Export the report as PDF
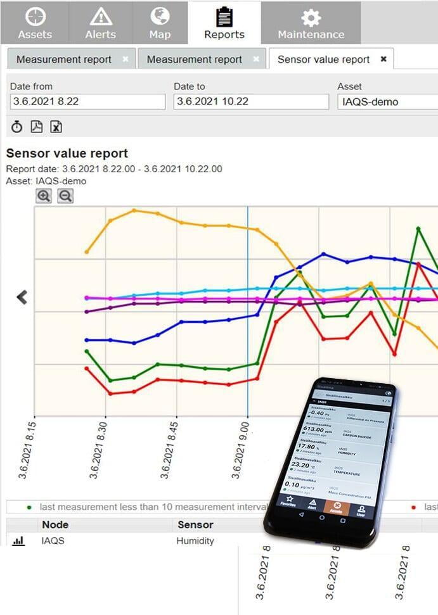The height and width of the screenshot is (615, 438). (x=37, y=127)
